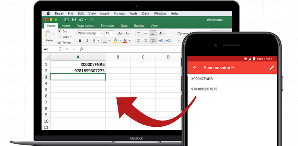Viewport: 298px width, 146px height.
Task: Toggle Italic formatting
Action: 87,41
